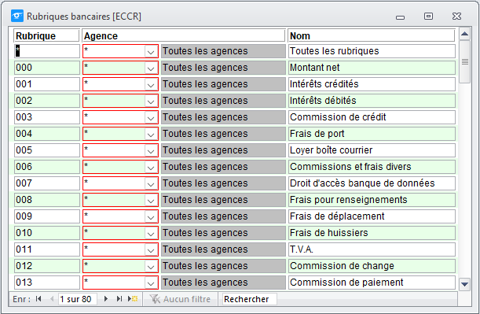Click the Nom column header
Image resolution: width=480 pixels, height=314 pixels.
coord(372,36)
